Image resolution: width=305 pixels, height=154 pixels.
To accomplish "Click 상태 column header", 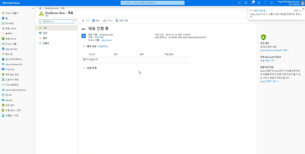I will [141, 54].
